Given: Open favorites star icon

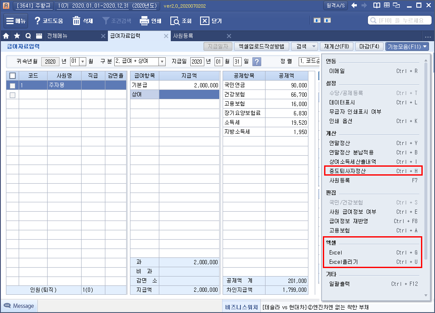Looking at the screenshot, I should coord(17,36).
